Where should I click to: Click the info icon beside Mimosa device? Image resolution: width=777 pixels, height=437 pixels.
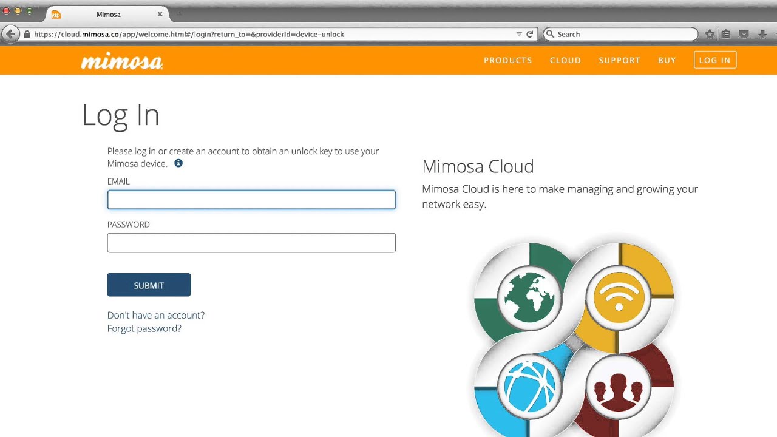[x=178, y=163]
